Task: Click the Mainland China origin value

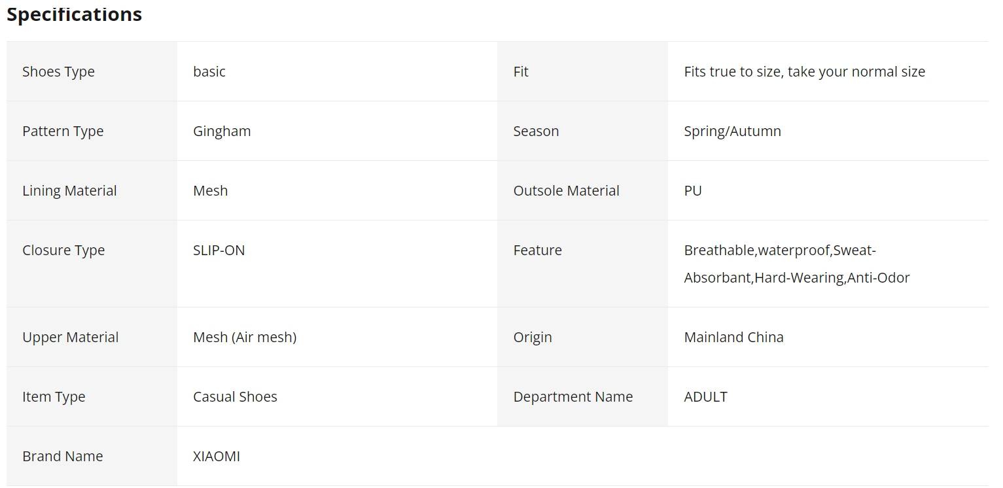Action: (x=734, y=337)
